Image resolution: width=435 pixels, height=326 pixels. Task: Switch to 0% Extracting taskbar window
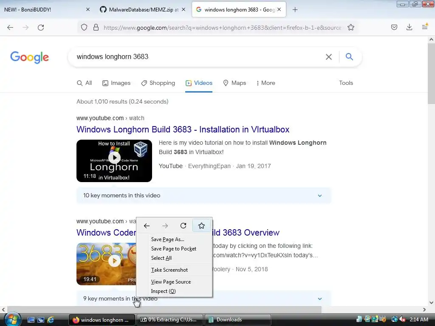point(170,320)
